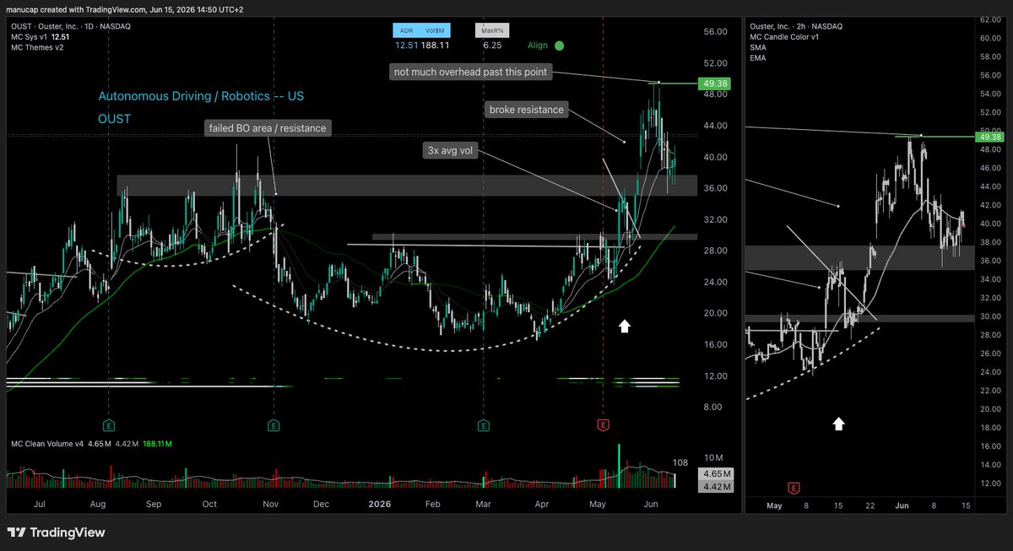
Task: Click the 10M volume axis label
Action: point(712,459)
